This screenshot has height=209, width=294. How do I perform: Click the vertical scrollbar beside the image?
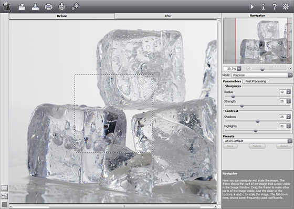pos(218,112)
